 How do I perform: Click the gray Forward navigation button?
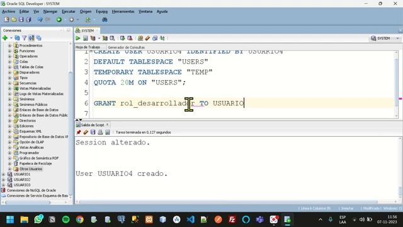(71, 20)
